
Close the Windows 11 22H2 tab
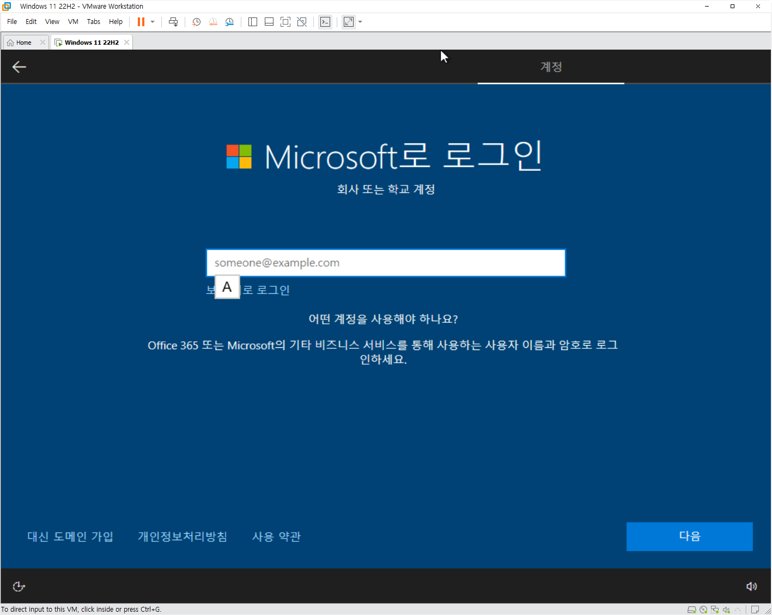click(x=126, y=43)
